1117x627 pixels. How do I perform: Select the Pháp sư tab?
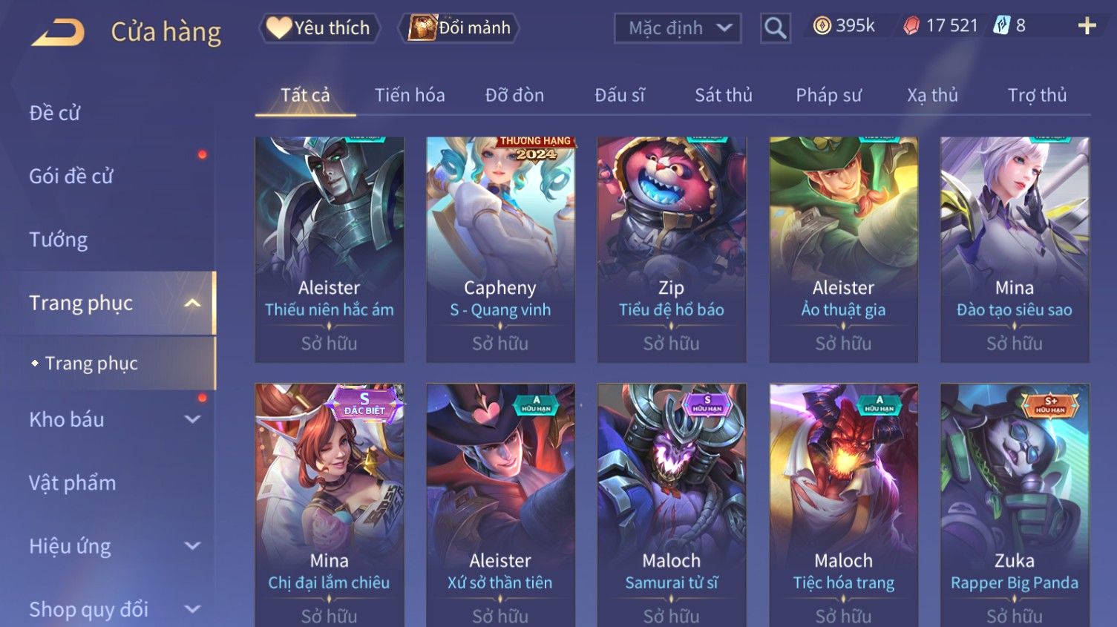pos(828,95)
